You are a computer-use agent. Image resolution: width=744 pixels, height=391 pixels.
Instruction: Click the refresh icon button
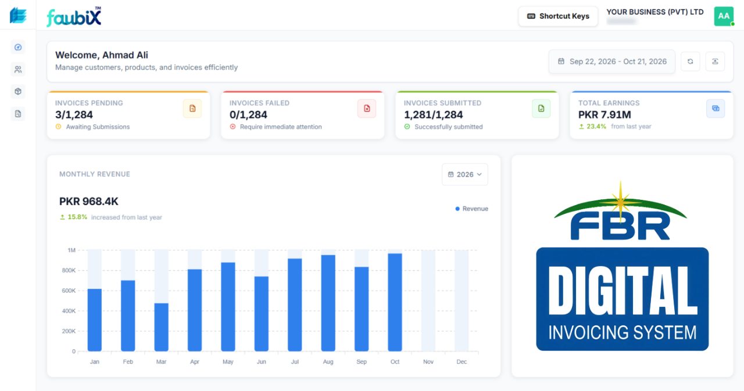(x=691, y=62)
